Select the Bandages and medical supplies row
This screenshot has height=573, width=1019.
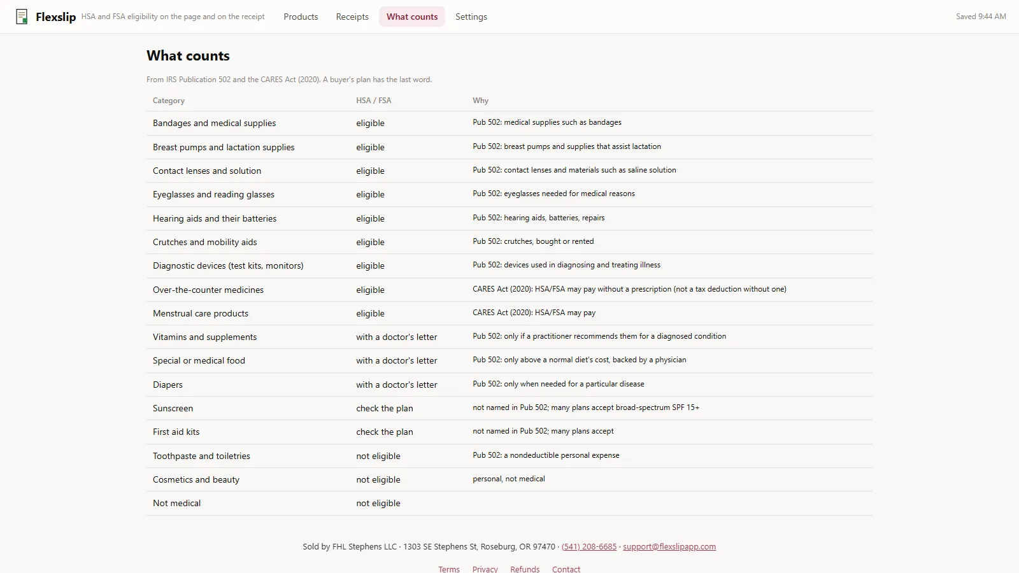509,123
